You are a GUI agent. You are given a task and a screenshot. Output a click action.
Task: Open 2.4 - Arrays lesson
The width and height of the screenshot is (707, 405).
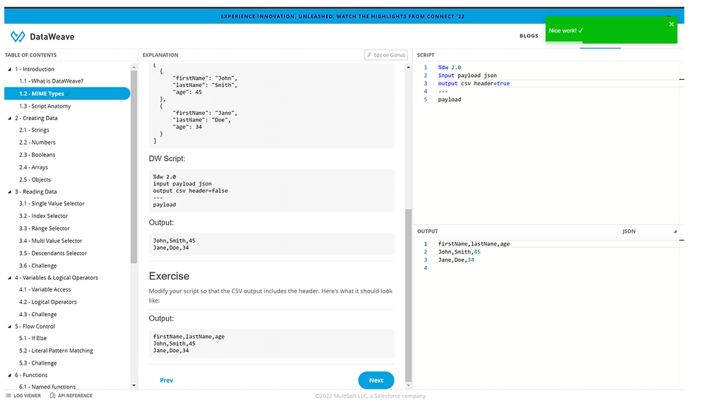[x=33, y=167]
